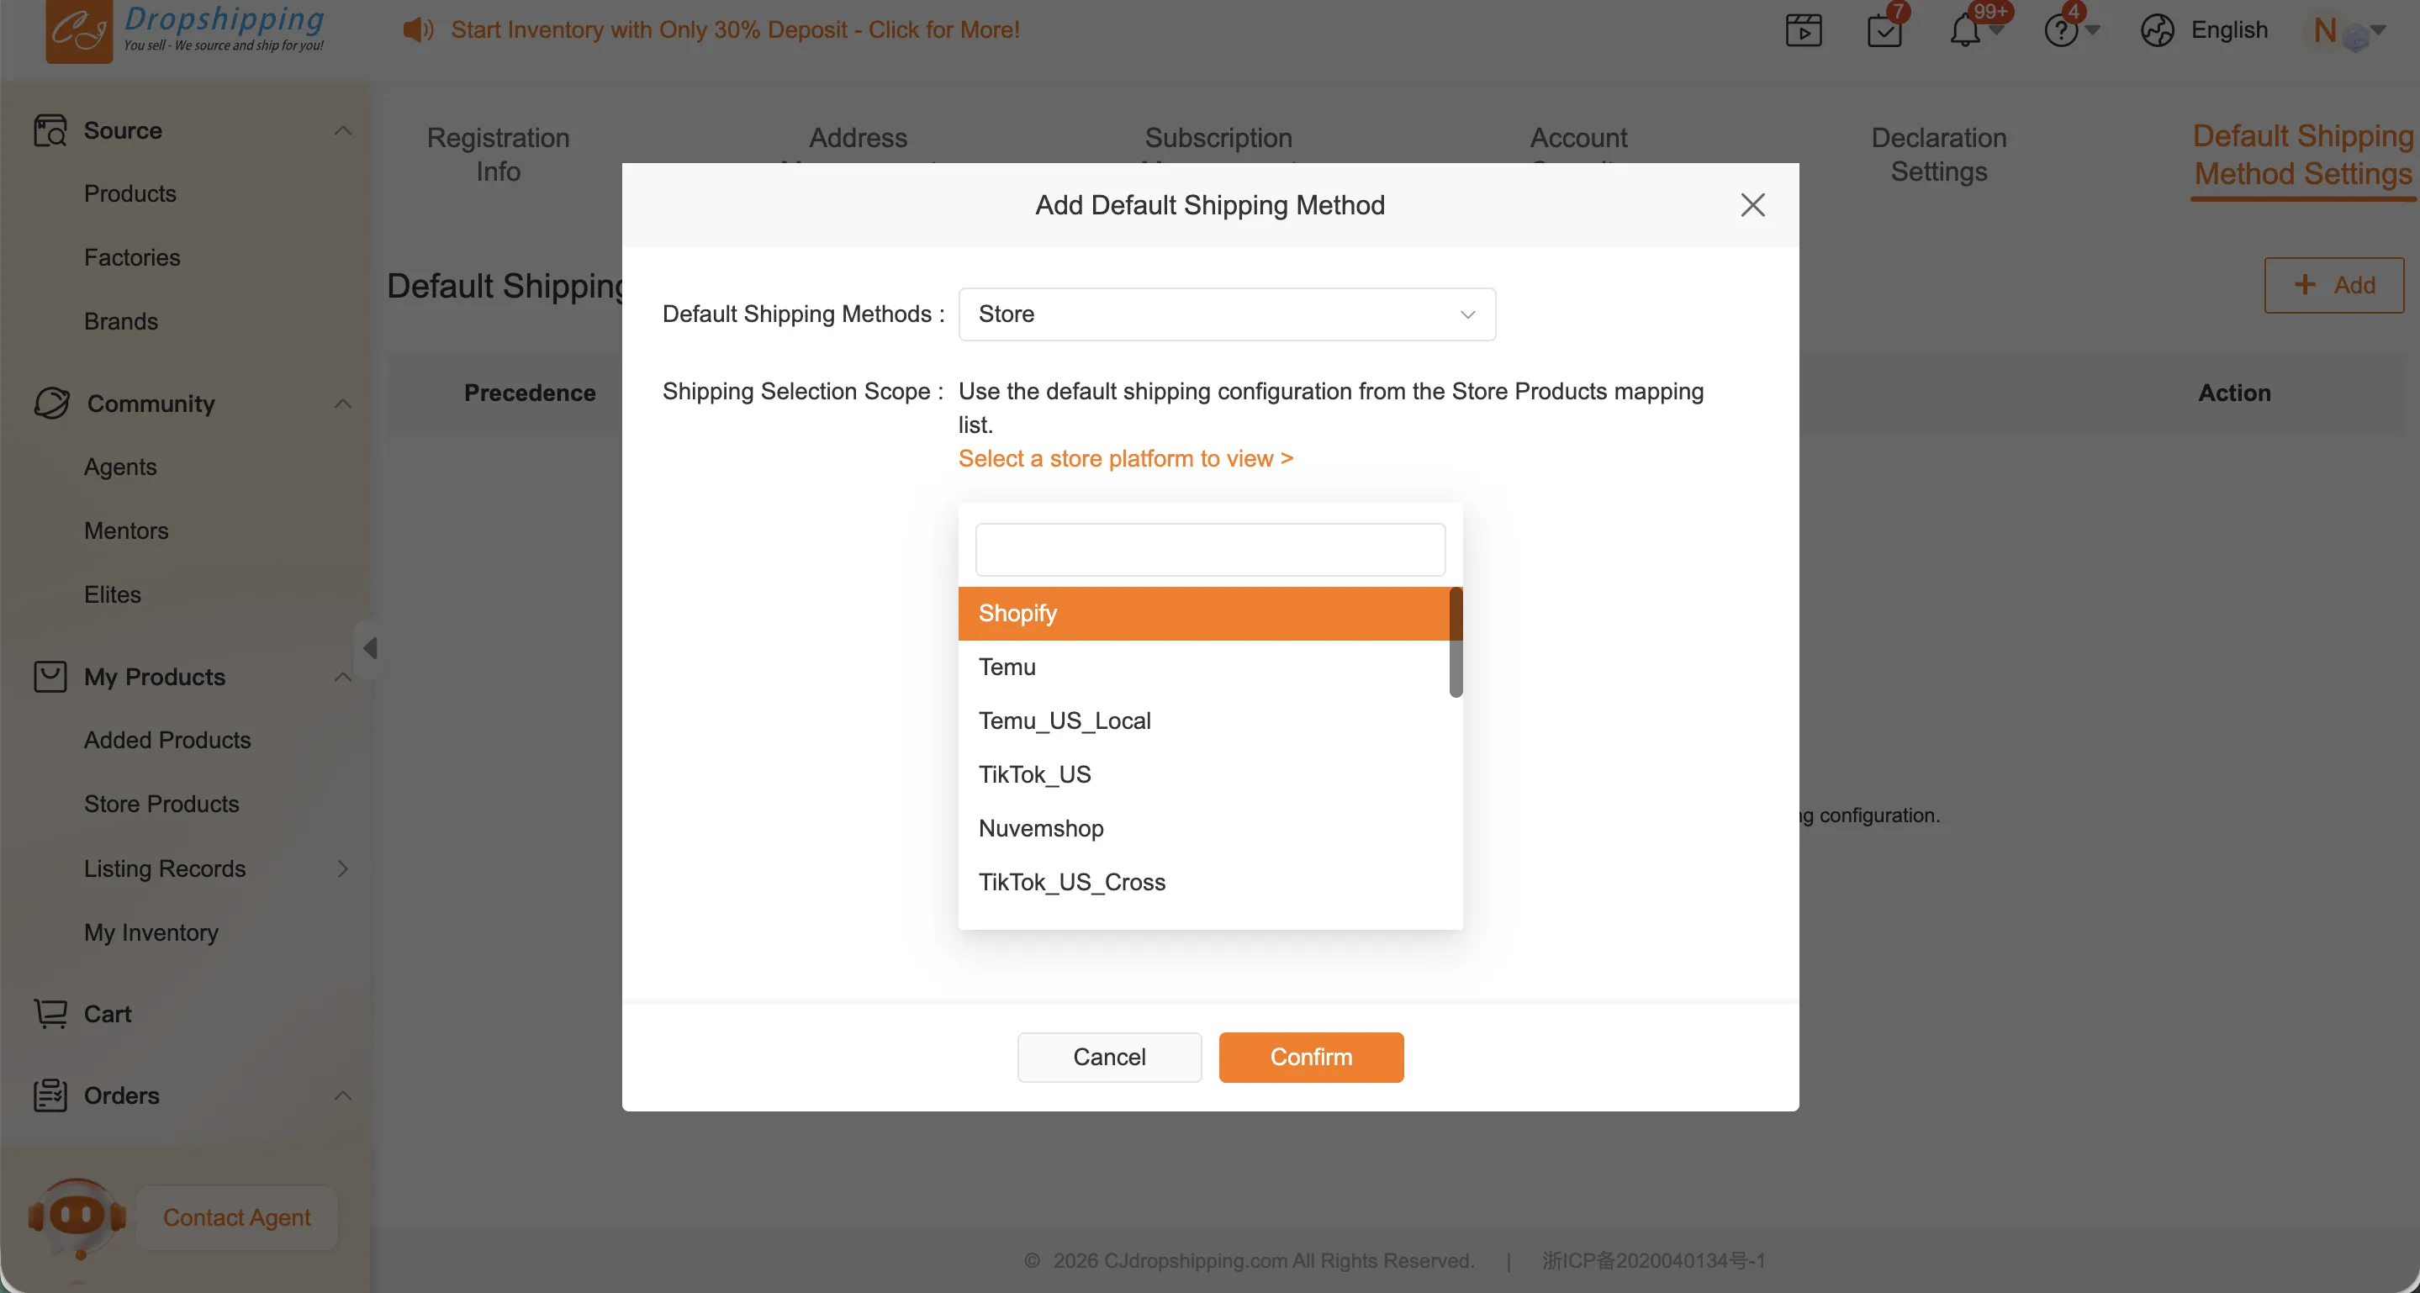Open the Cart page from sidebar
The image size is (2420, 1293).
click(x=107, y=1014)
